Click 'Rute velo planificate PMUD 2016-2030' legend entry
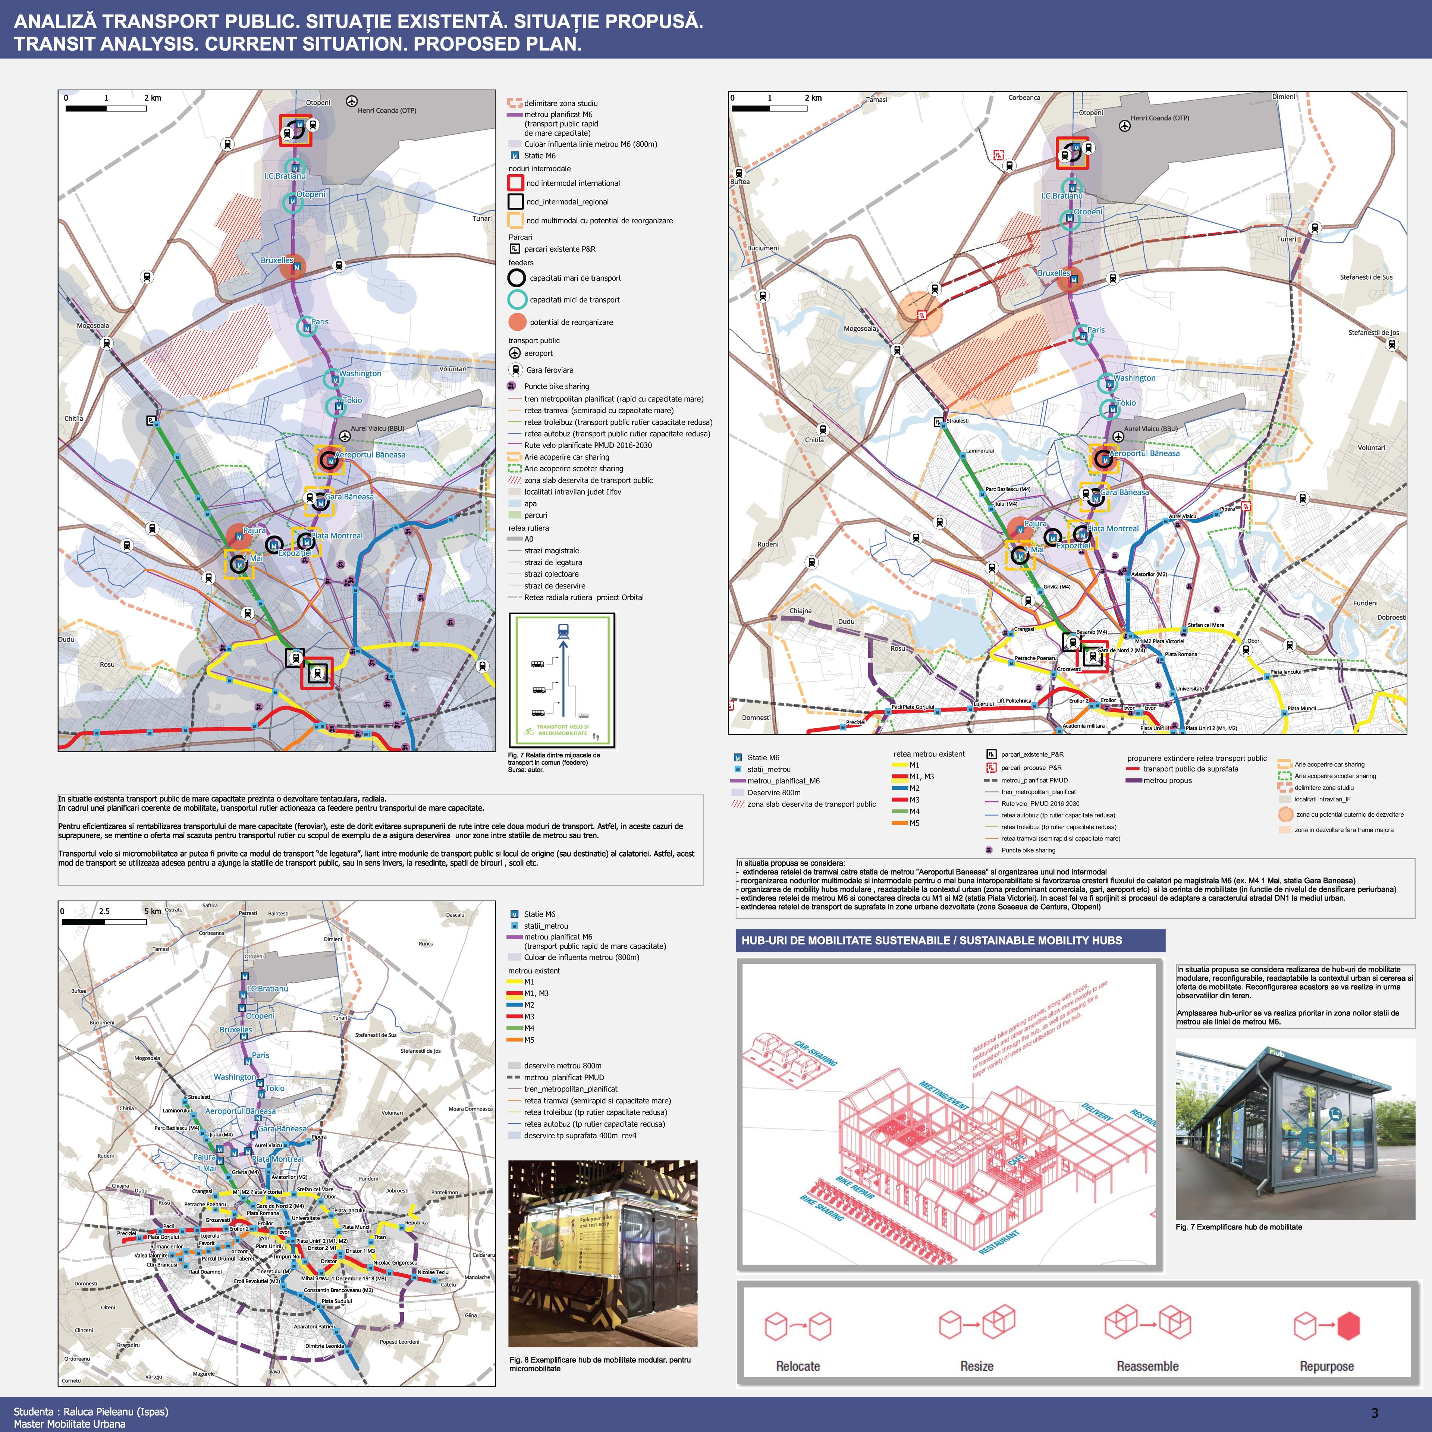Screen dimensions: 1432x1432 tap(588, 446)
